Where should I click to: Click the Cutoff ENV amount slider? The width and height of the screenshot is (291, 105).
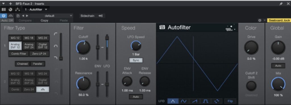[98, 47]
